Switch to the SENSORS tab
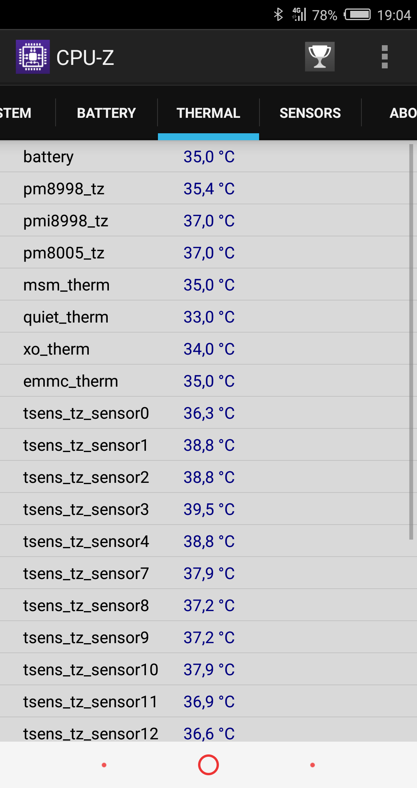417x788 pixels. (x=310, y=113)
